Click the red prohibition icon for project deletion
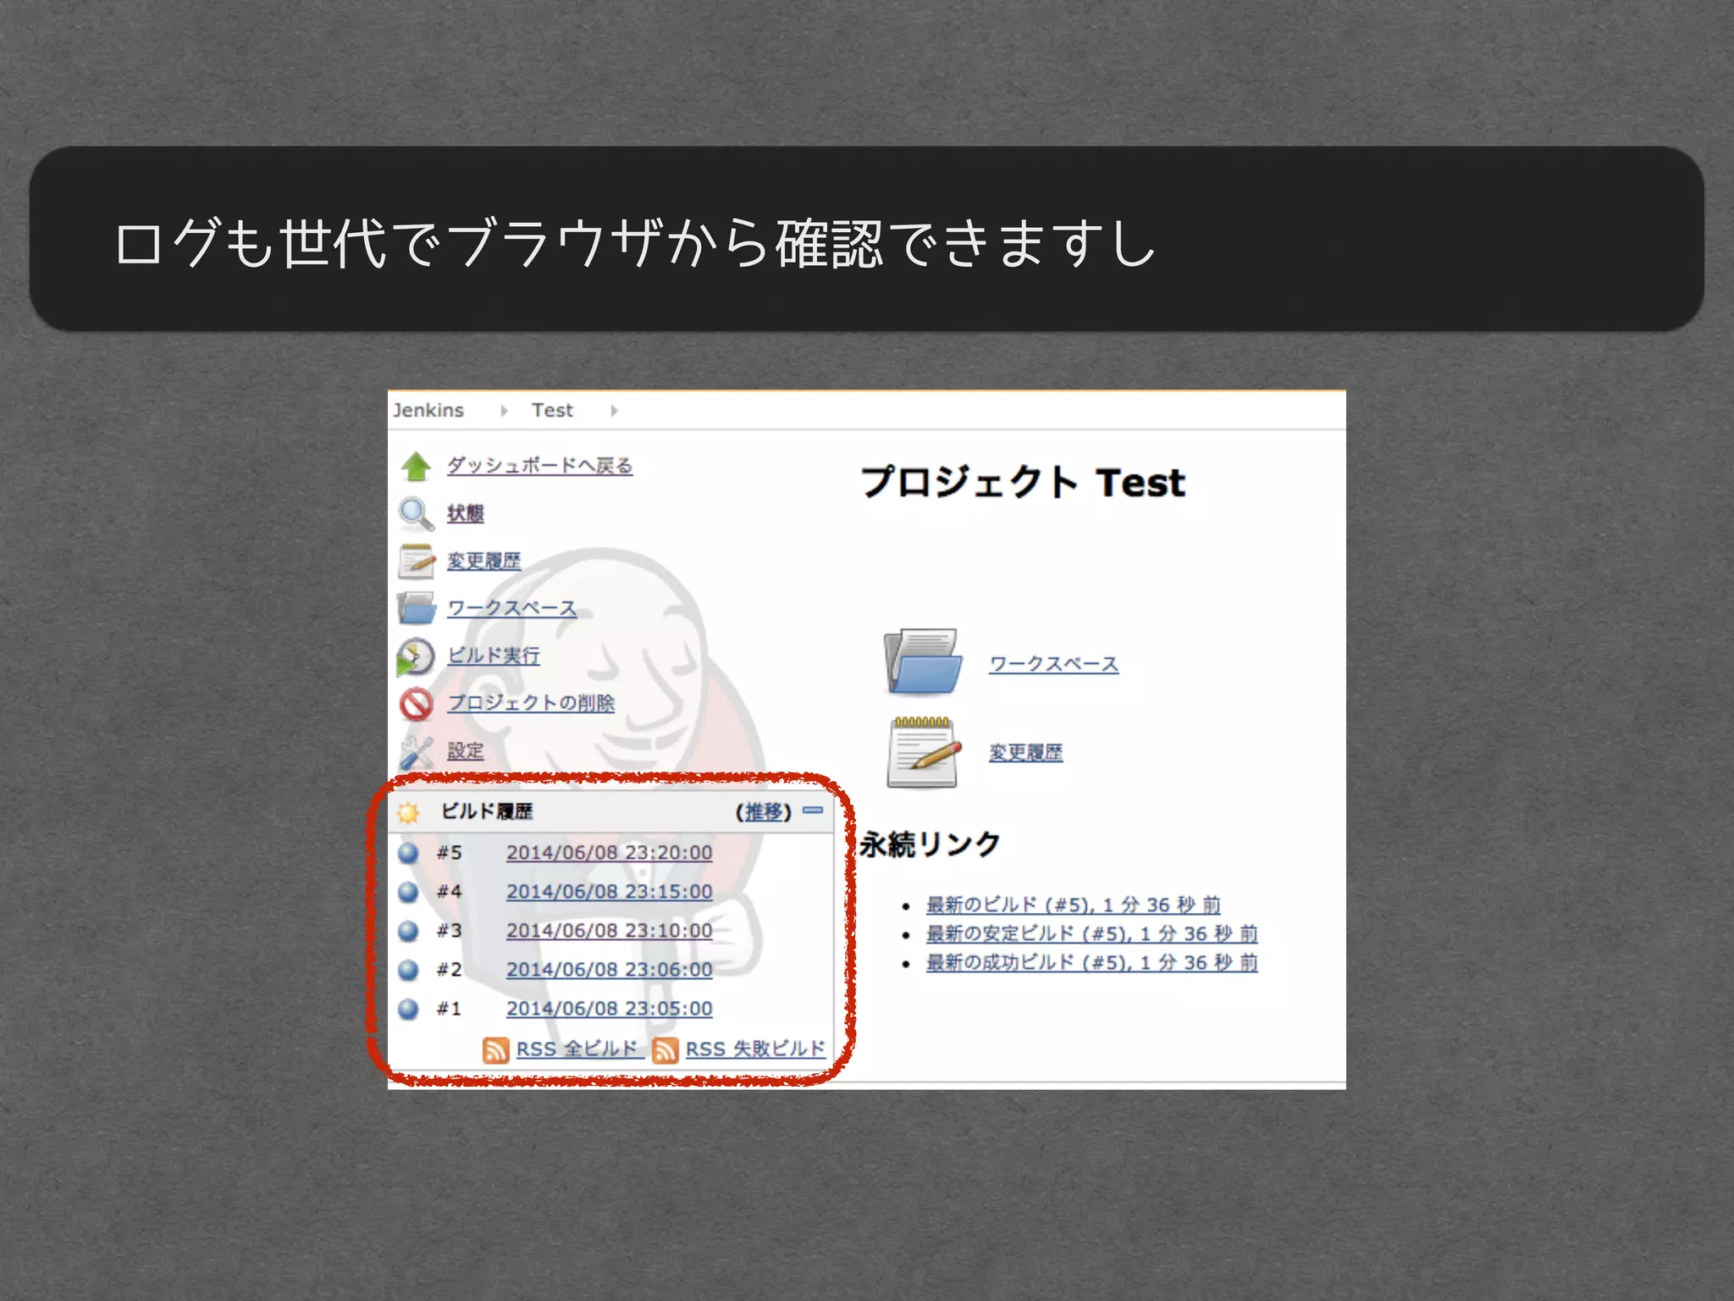 (x=416, y=704)
